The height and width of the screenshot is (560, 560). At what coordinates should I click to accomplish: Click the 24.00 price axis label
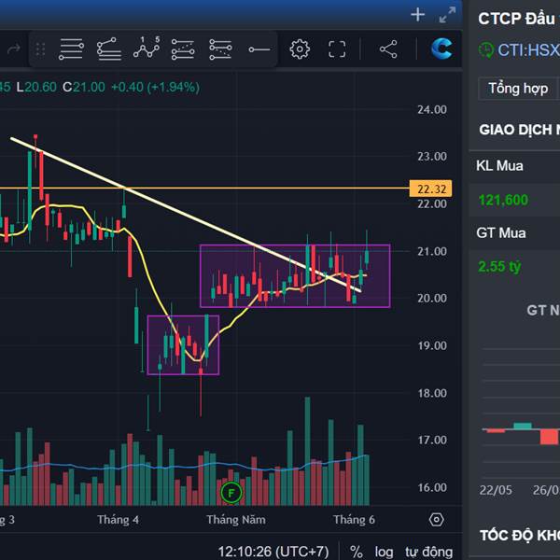(432, 109)
